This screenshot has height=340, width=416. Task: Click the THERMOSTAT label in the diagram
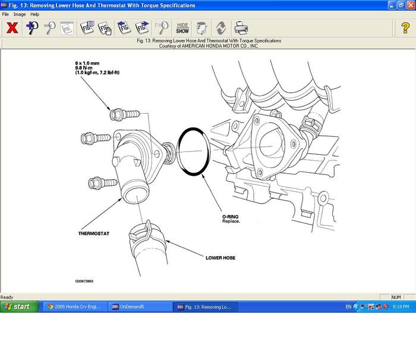pyautogui.click(x=94, y=233)
